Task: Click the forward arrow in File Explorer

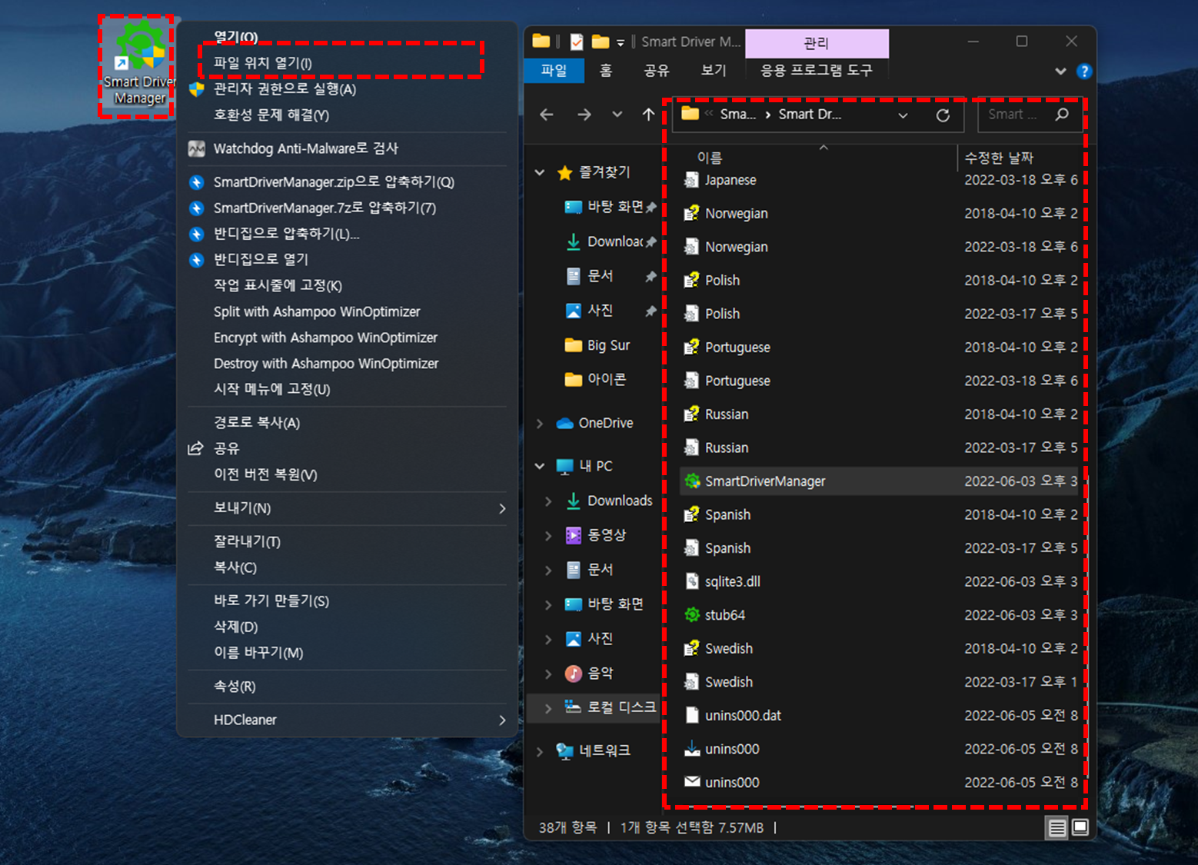Action: [x=584, y=115]
